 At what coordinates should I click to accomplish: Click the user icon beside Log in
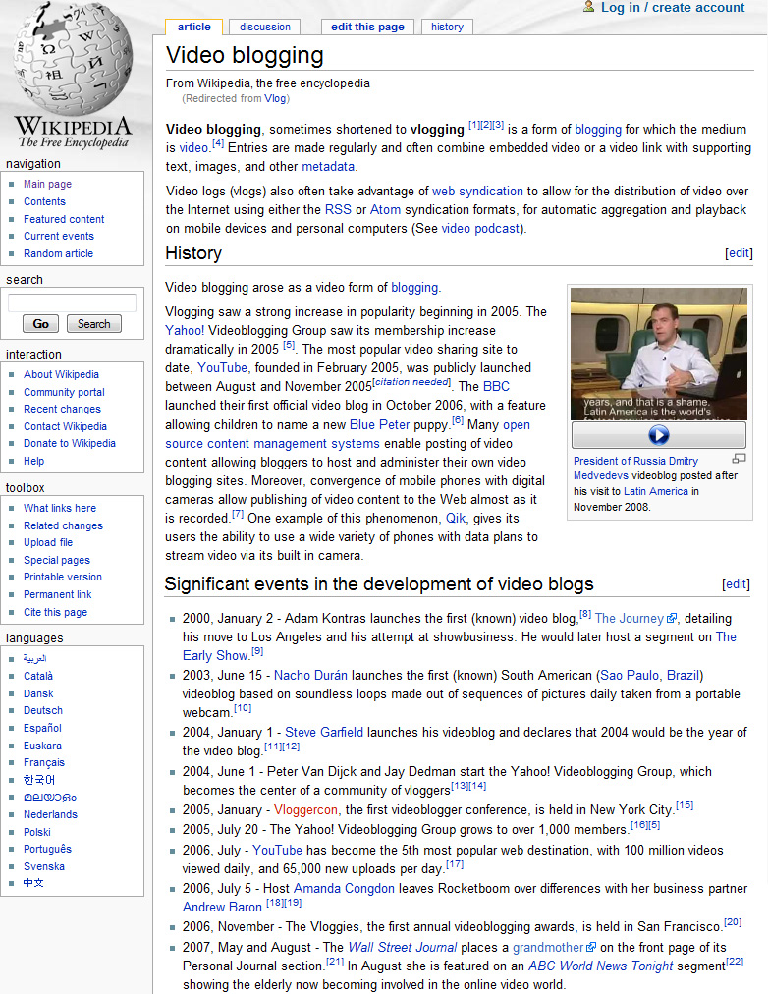pos(588,7)
